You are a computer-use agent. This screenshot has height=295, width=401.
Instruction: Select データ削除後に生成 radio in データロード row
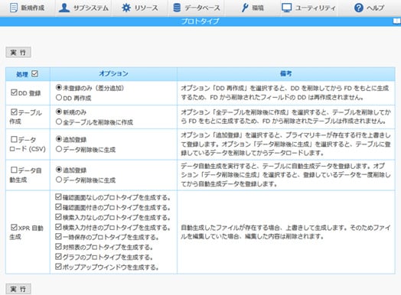tap(59, 149)
